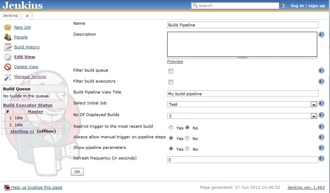This screenshot has height=193, width=330.
Task: Open the Manage Jenkins link
Action: point(30,76)
